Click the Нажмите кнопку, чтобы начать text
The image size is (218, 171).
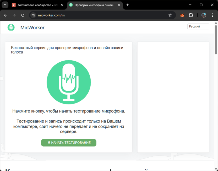coord(69,111)
